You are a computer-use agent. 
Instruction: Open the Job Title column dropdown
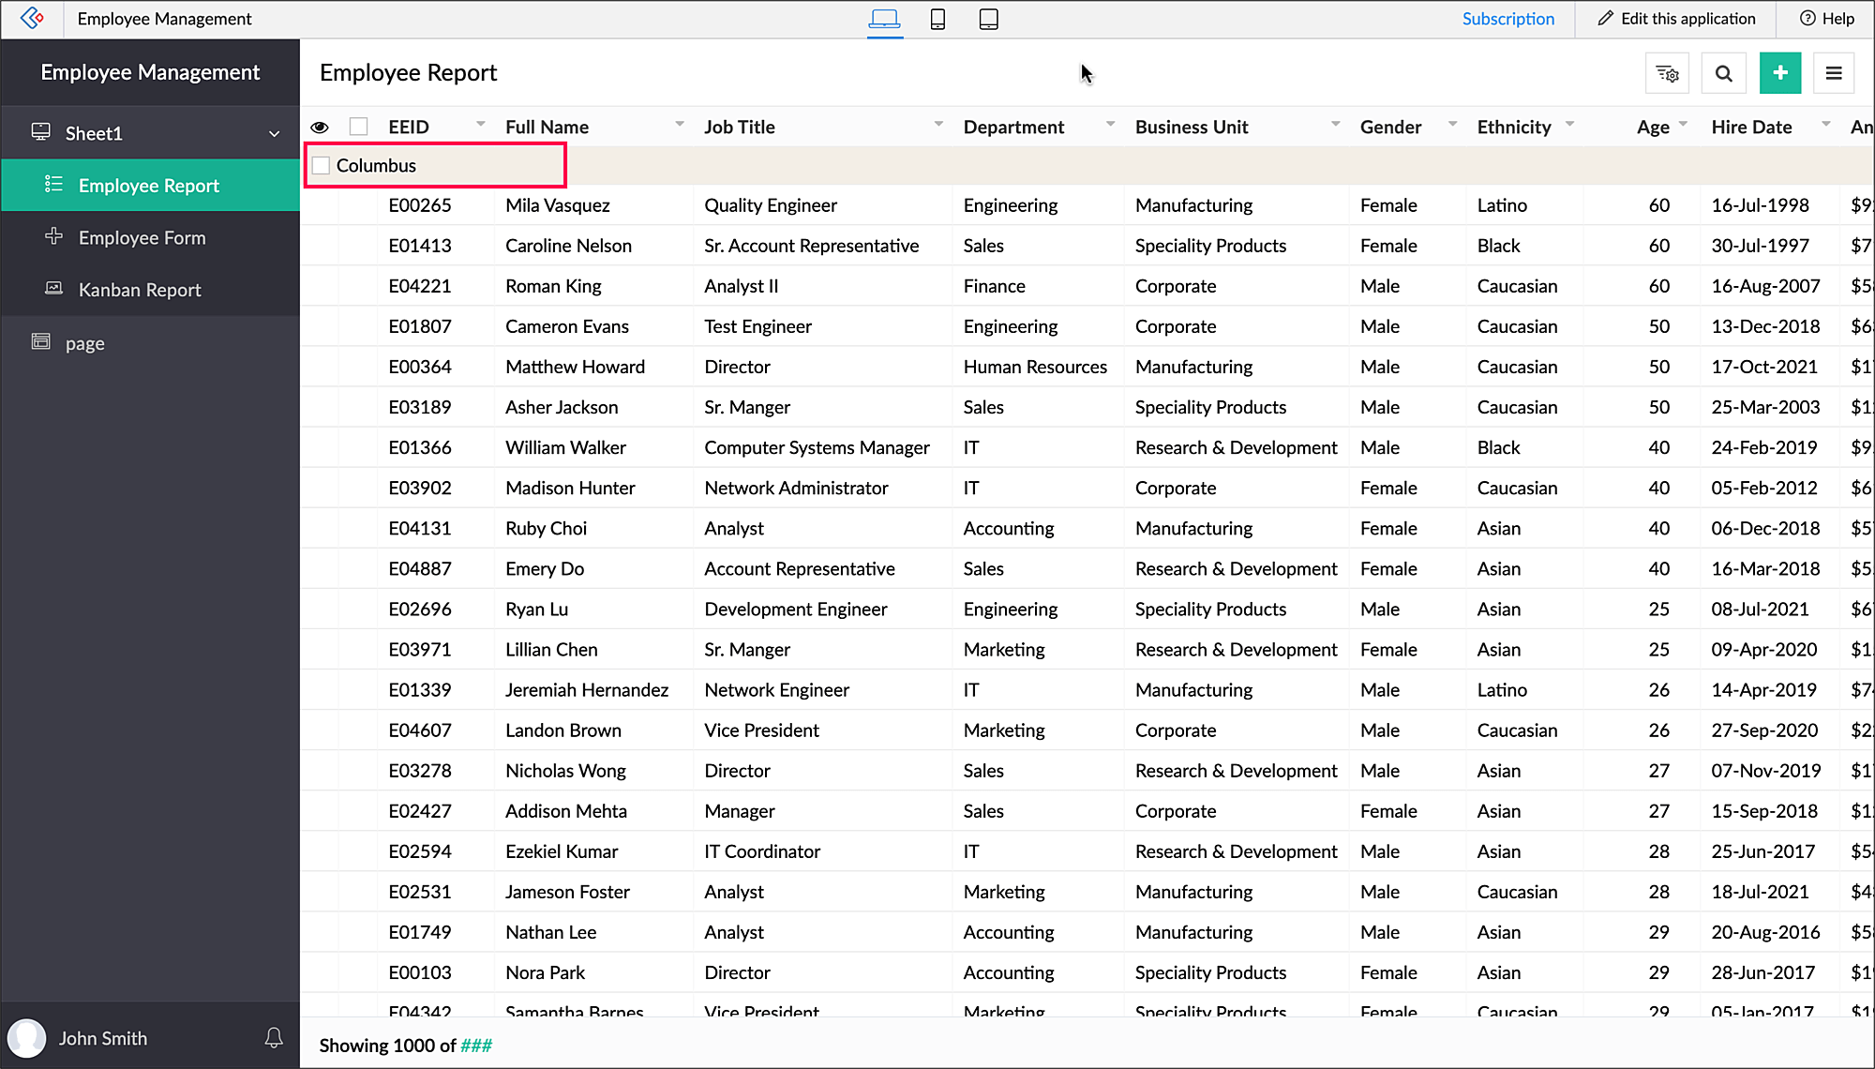pos(937,125)
